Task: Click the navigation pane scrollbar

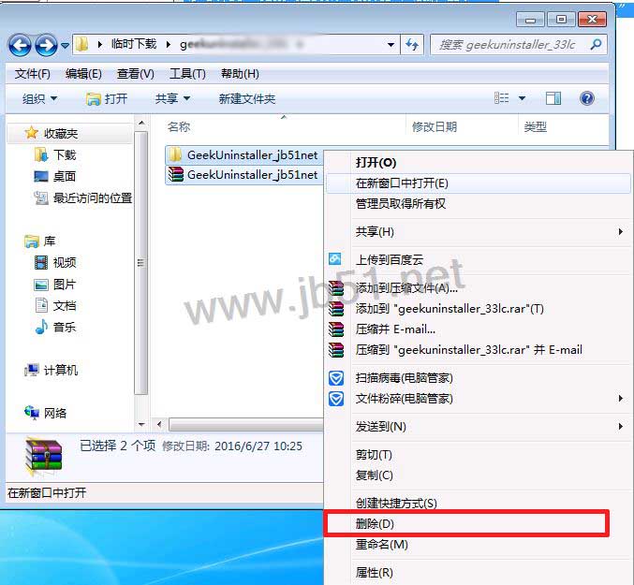Action: pyautogui.click(x=140, y=263)
